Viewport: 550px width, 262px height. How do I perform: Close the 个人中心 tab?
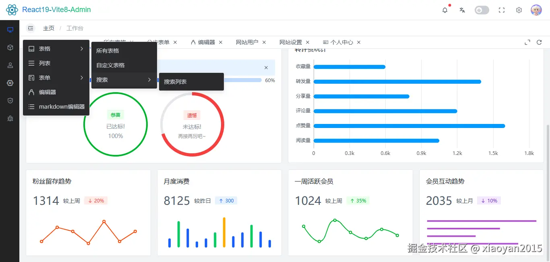[359, 42]
